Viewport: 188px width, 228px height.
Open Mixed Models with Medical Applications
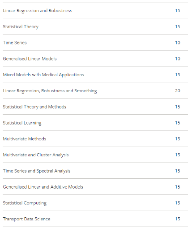43,75
